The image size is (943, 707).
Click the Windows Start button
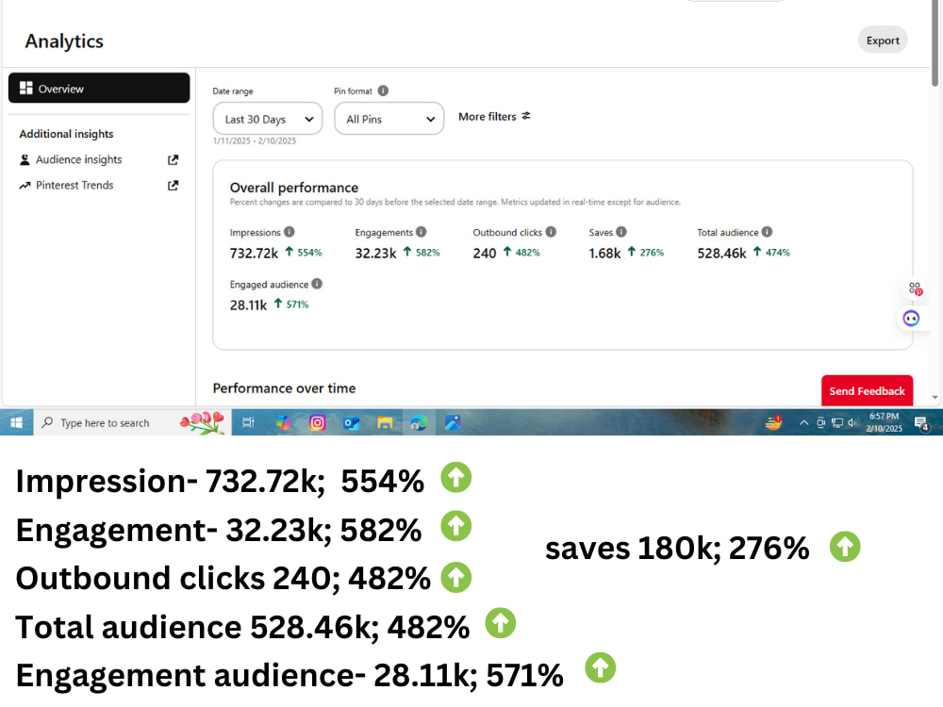point(16,422)
